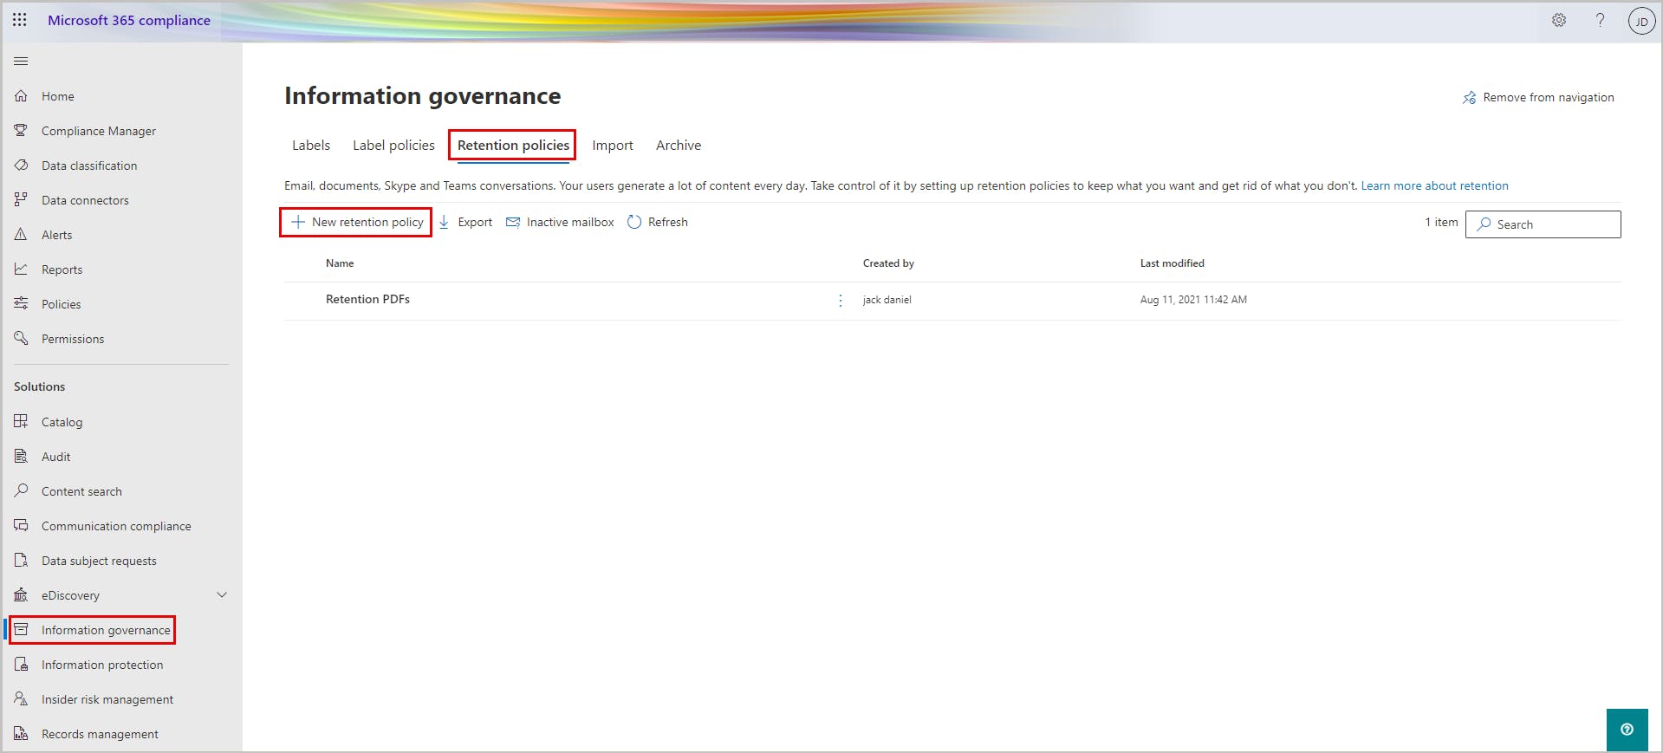Open Information governance in sidebar

[x=106, y=630]
